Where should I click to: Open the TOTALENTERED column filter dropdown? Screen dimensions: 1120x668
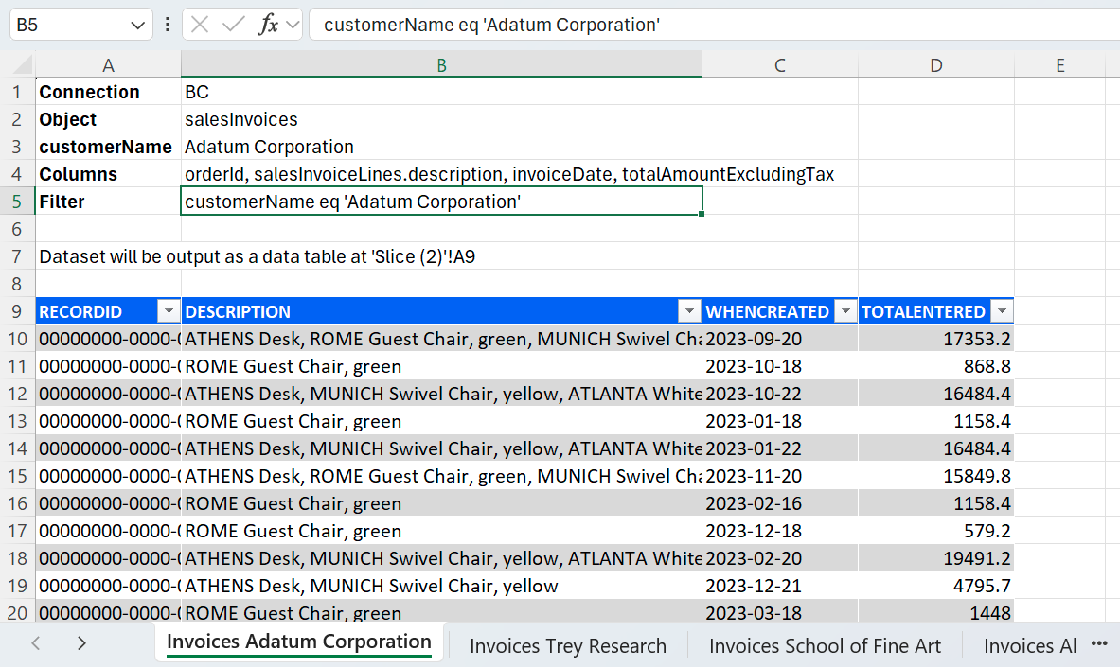[1001, 311]
